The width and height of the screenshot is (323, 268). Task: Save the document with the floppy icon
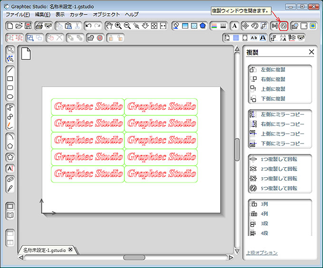pyautogui.click(x=28, y=26)
